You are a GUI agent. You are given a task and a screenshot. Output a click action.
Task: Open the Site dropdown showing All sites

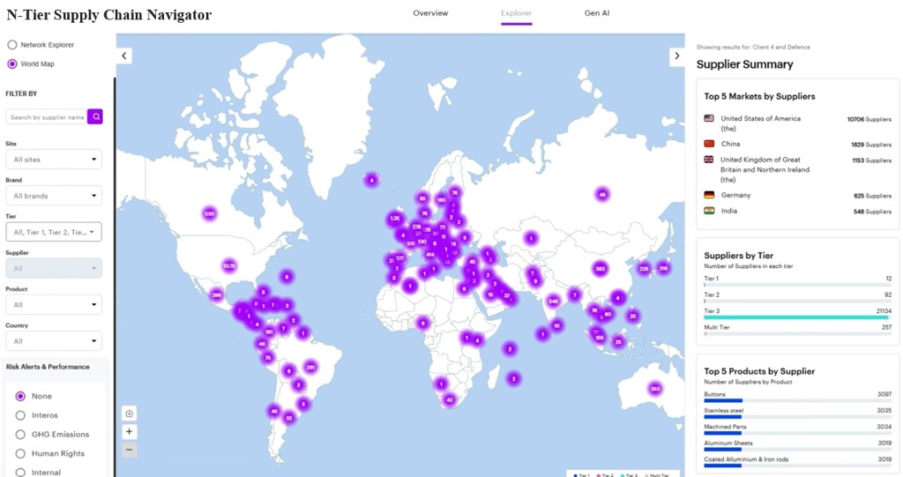point(54,160)
